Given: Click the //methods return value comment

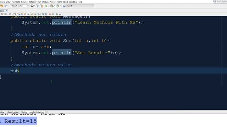Looking at the screenshot, I should [41, 65].
